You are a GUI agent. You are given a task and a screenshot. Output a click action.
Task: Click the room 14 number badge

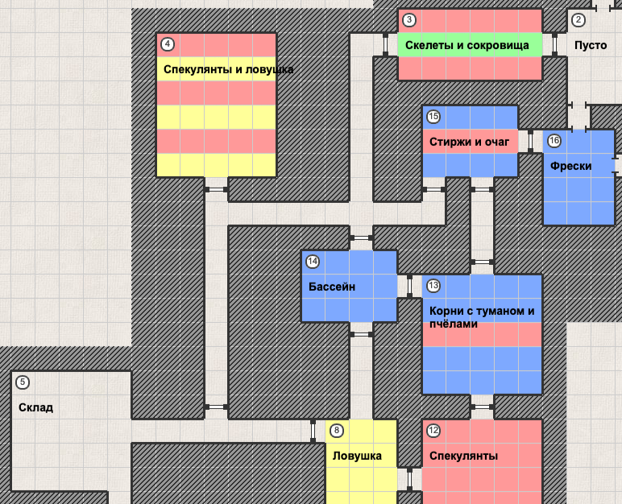pos(313,262)
